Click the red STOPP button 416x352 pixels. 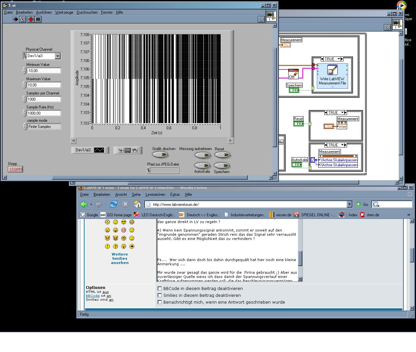coord(15,169)
